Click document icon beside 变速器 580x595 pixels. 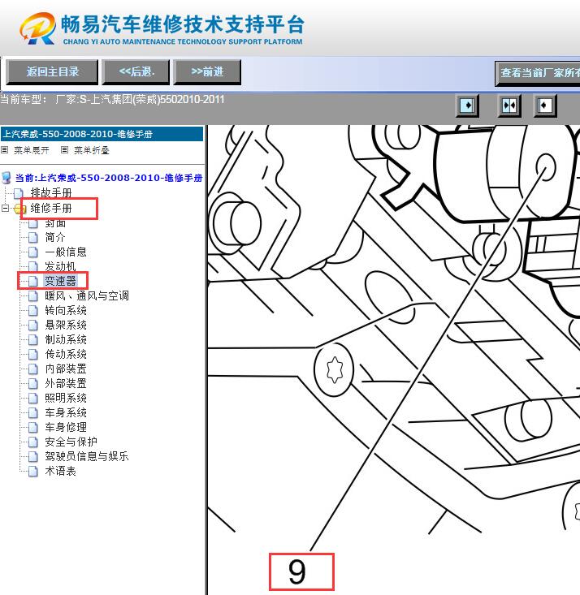tap(33, 281)
